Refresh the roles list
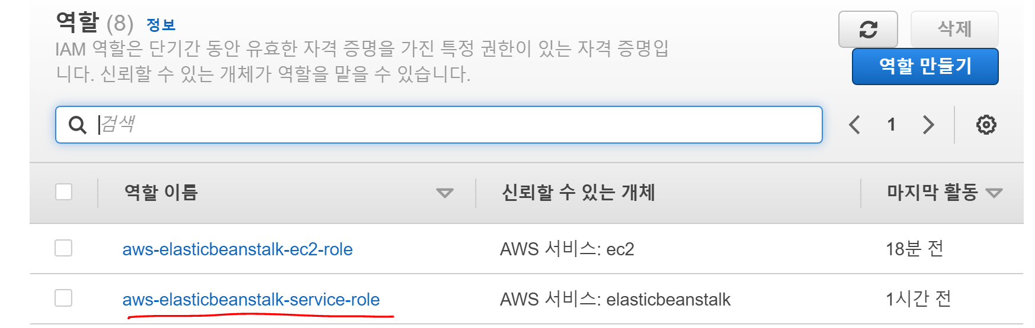The image size is (1035, 328). pos(868,29)
